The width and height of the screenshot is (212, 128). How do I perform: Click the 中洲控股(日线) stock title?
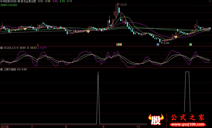pos(8,1)
